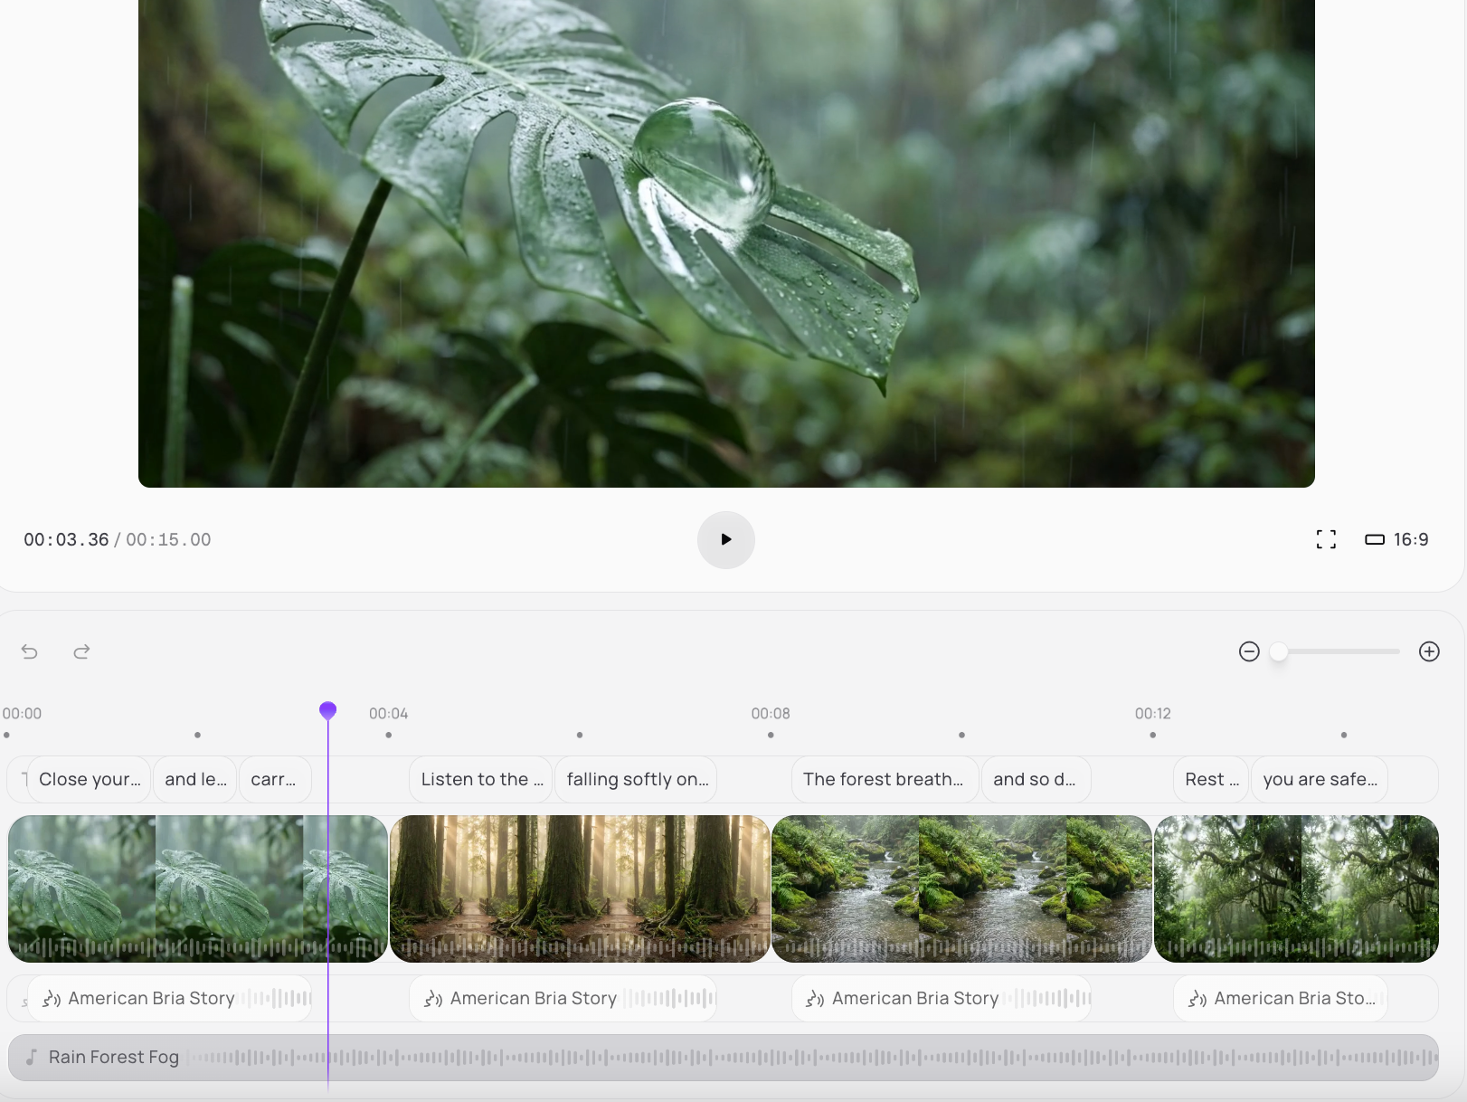1467x1102 pixels.
Task: Click the undo arrow icon
Action: tap(30, 651)
